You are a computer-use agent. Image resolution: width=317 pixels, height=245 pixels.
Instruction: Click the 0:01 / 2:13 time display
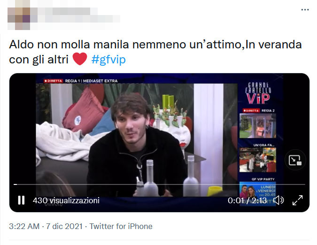tap(247, 200)
